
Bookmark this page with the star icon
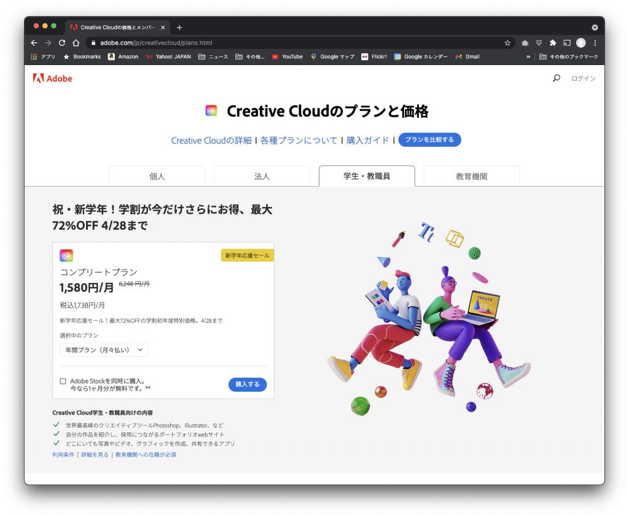(507, 43)
